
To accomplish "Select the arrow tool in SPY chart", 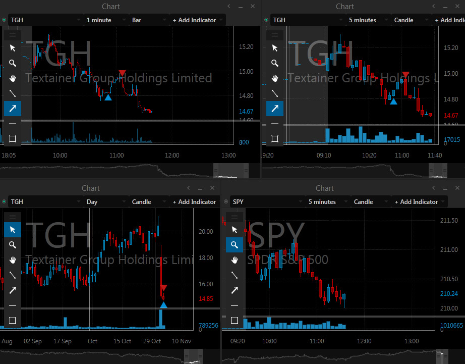I will pos(235,290).
